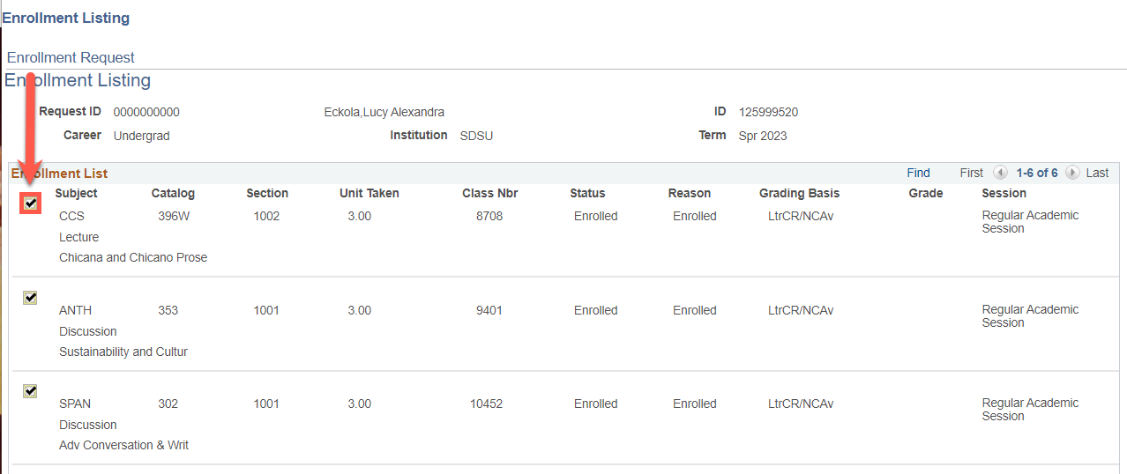The height and width of the screenshot is (474, 1127).
Task: Show next row with right arrow icon
Action: click(x=1072, y=173)
